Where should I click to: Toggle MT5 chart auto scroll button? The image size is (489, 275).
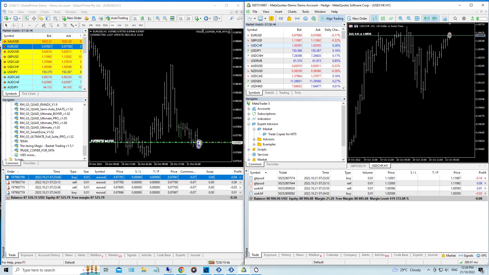(x=426, y=19)
